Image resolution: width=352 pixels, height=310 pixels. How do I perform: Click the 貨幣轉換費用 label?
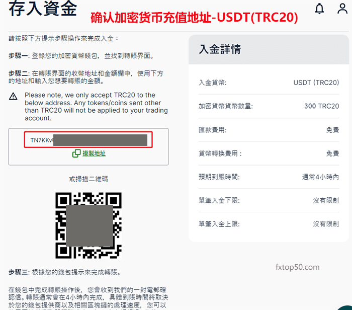point(220,153)
